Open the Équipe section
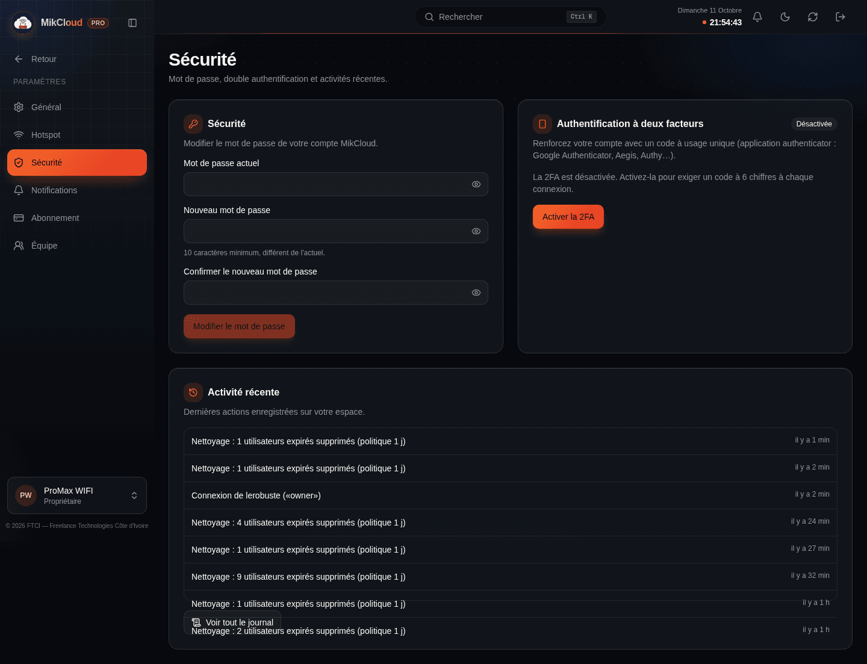 click(77, 246)
